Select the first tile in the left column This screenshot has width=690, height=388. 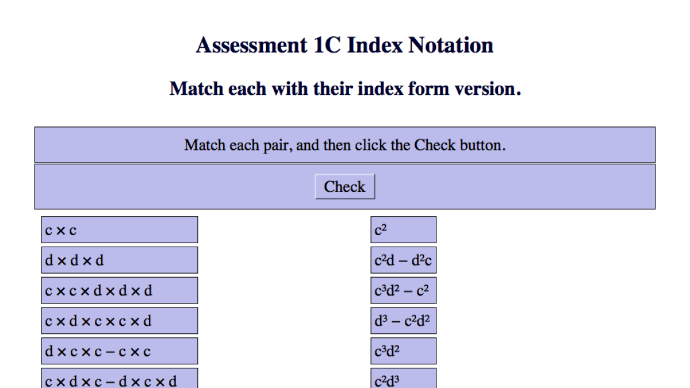point(119,229)
